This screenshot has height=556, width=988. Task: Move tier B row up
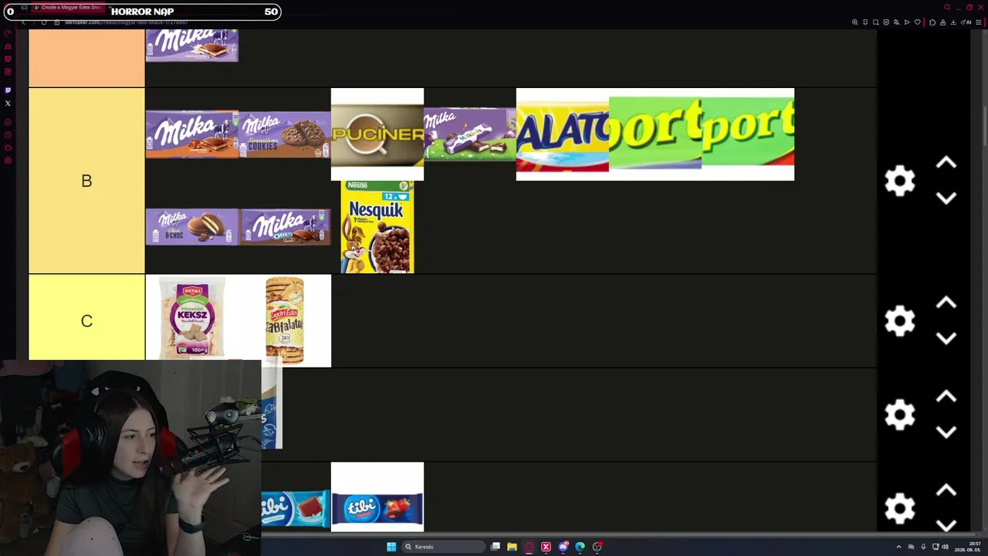pyautogui.click(x=946, y=163)
